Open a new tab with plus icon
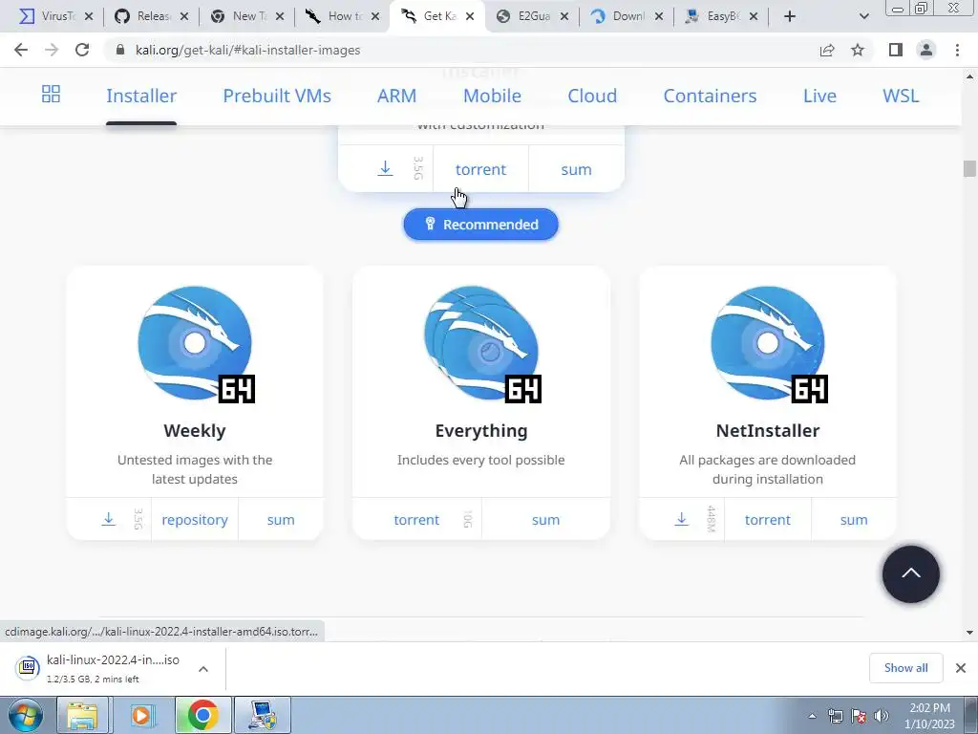The width and height of the screenshot is (978, 734). [790, 16]
